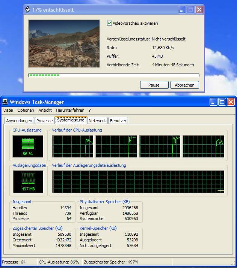Click status bar 'Zugesicherter Speicher: 497M'
Viewport: 237px width, 268px height.
point(111,262)
